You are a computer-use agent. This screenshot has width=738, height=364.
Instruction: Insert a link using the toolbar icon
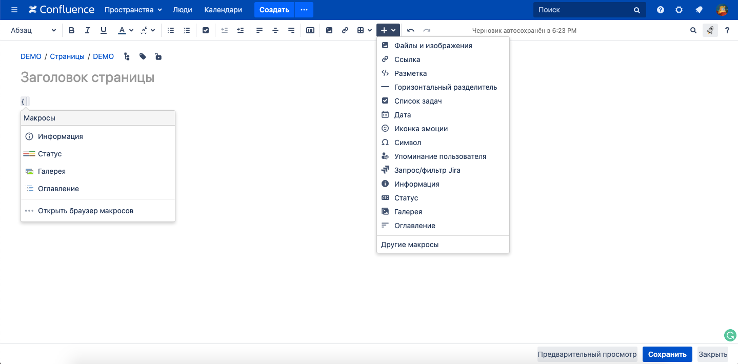click(345, 30)
